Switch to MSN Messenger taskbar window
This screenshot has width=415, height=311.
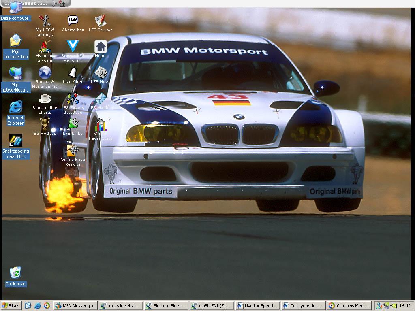pos(75,306)
